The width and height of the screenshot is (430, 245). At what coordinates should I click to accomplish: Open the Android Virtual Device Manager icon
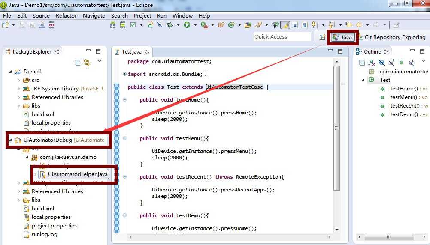click(123, 25)
